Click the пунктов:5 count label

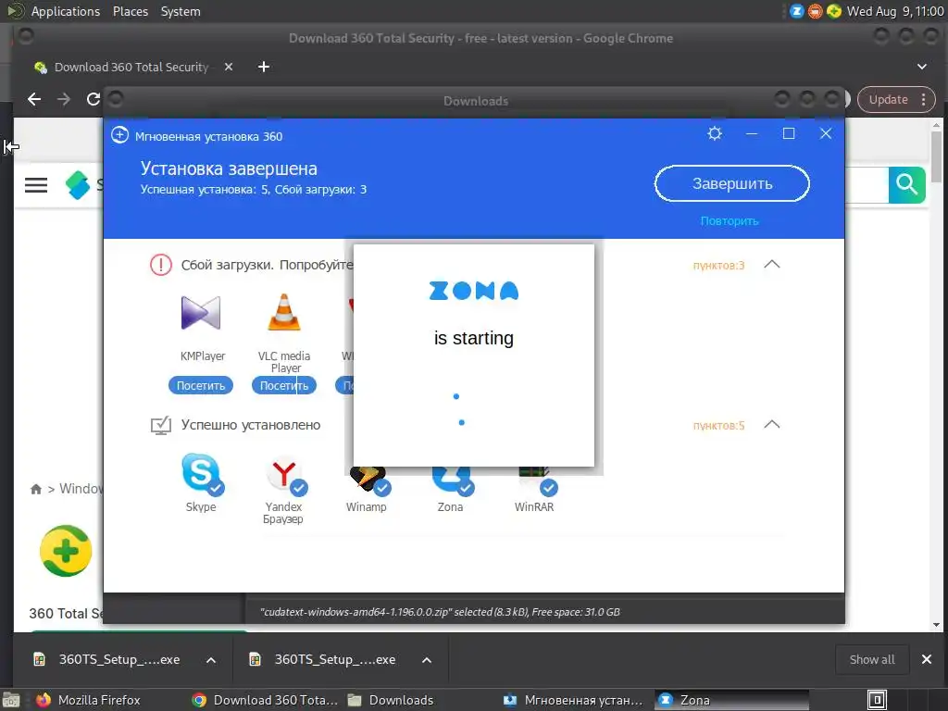[x=718, y=426]
